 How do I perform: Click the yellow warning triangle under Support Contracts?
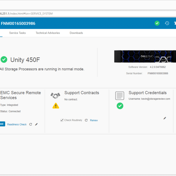point(56,106)
